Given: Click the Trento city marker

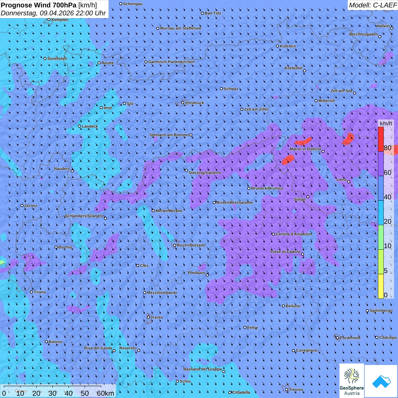Looking at the screenshot, I should point(148,317).
